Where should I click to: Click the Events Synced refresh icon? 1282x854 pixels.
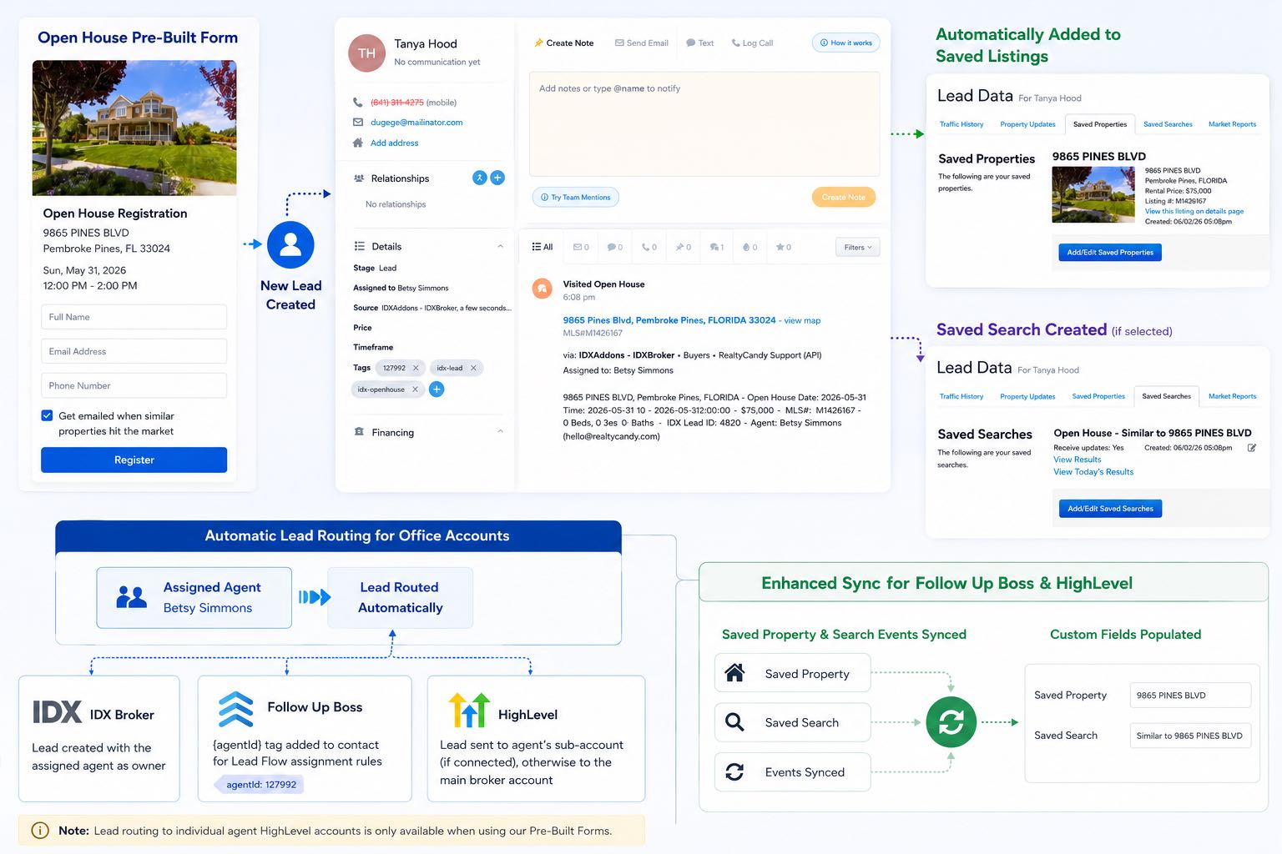(x=734, y=772)
